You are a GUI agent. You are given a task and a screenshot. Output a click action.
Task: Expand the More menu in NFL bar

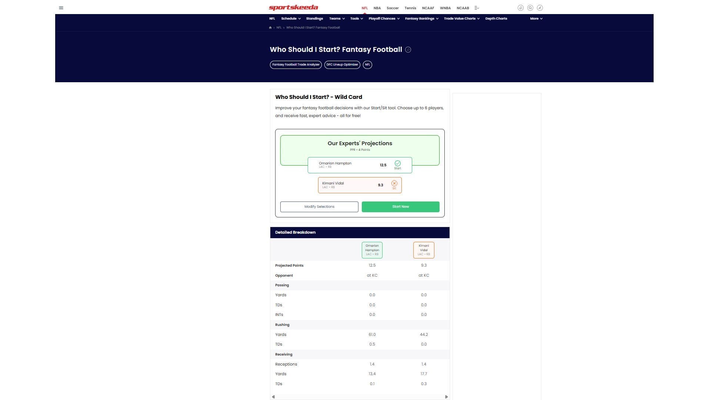click(x=536, y=19)
